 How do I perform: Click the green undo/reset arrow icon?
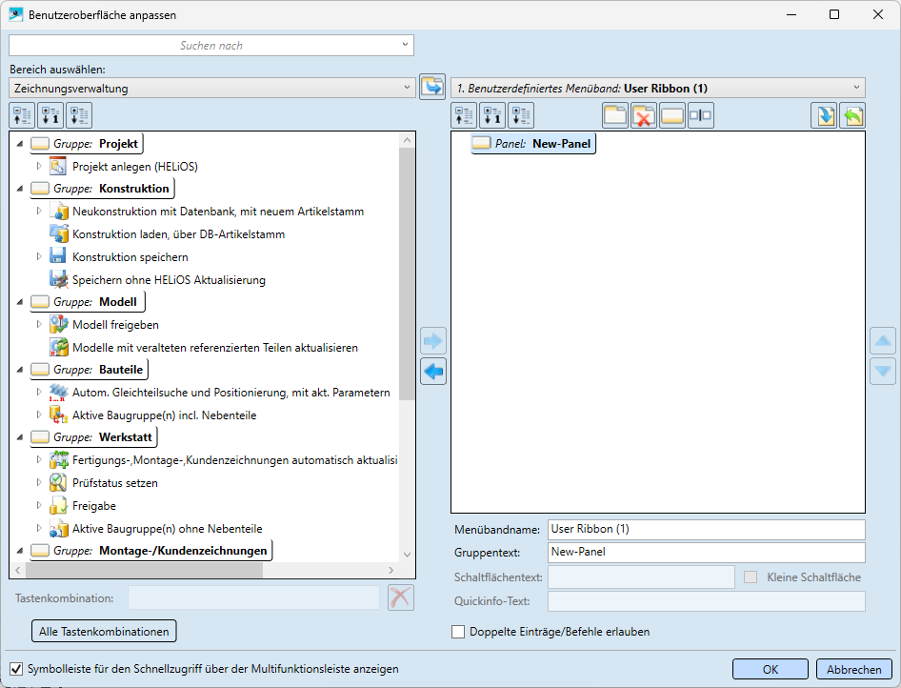click(852, 115)
